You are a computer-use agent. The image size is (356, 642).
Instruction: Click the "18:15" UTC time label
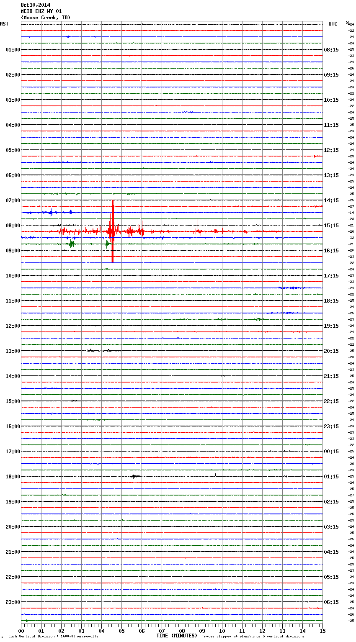click(331, 301)
